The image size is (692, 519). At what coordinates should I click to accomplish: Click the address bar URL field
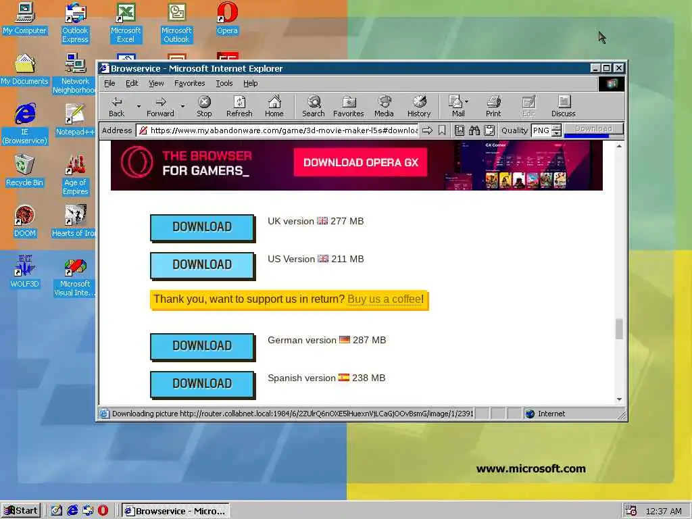pos(277,130)
